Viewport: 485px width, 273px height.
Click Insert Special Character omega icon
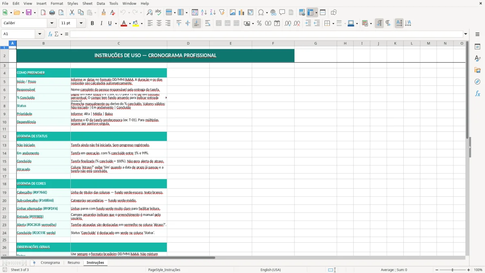tap(261, 13)
